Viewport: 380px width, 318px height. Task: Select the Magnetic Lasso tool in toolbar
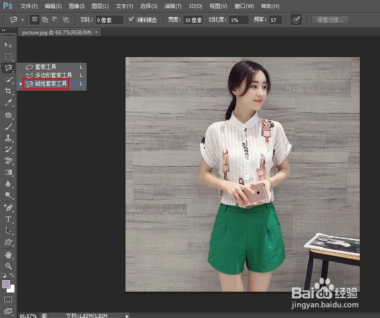click(x=8, y=68)
